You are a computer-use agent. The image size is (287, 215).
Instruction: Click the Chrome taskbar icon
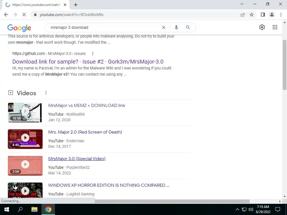(48, 209)
